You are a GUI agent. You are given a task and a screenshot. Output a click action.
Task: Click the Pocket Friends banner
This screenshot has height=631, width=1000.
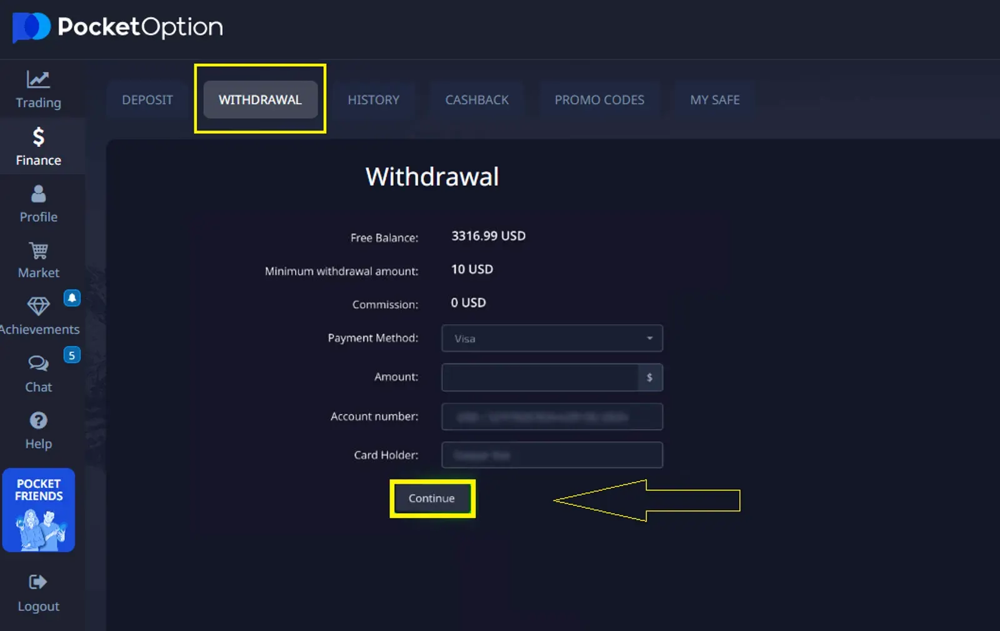pyautogui.click(x=39, y=510)
